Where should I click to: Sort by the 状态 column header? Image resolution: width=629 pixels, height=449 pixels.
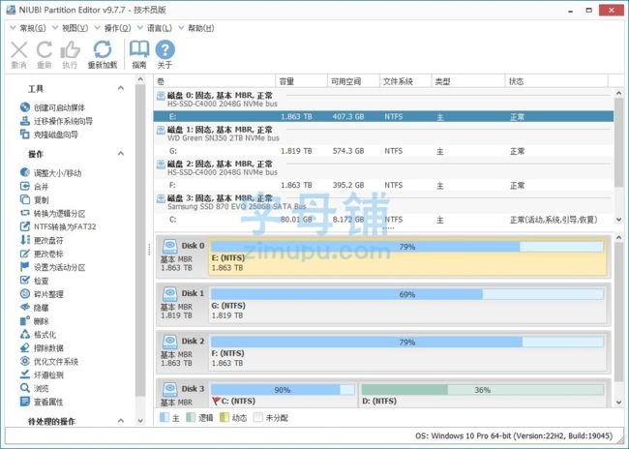coord(556,81)
